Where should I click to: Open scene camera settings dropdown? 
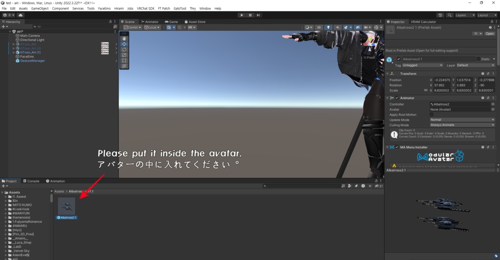(x=367, y=27)
